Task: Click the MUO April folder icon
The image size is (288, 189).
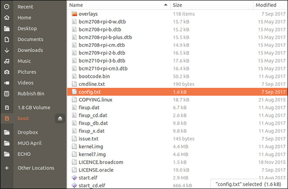Action: point(7,143)
